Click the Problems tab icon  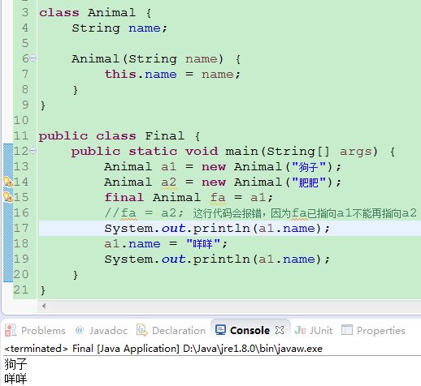point(11,330)
